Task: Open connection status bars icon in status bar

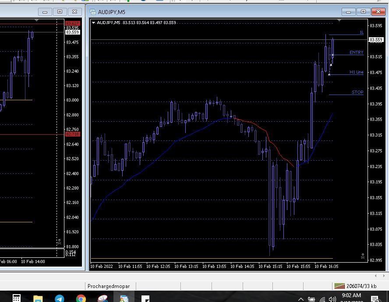Action: (339, 286)
